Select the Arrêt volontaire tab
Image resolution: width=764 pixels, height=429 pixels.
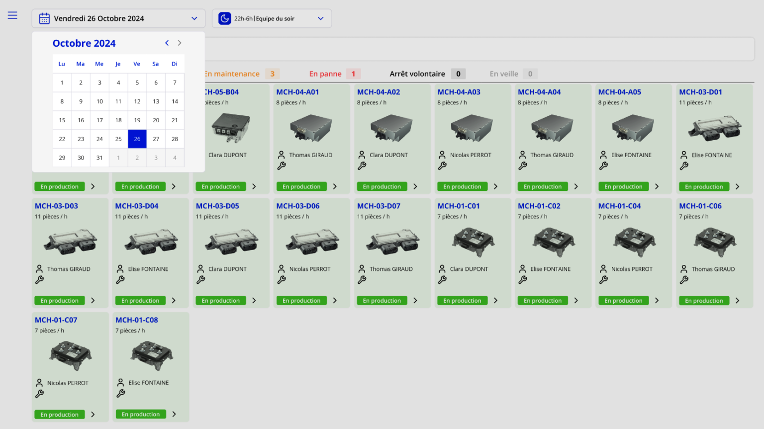[417, 74]
